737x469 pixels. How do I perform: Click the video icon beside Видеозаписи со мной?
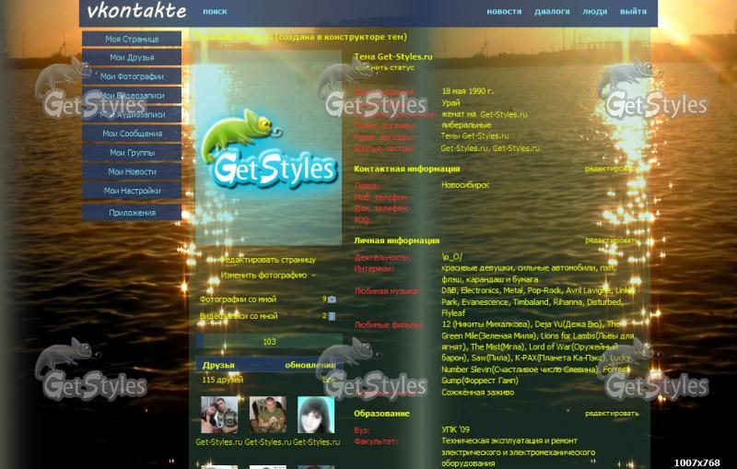pyautogui.click(x=333, y=316)
